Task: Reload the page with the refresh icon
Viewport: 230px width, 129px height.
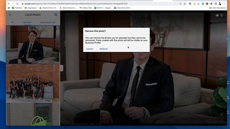Action: [17, 4]
